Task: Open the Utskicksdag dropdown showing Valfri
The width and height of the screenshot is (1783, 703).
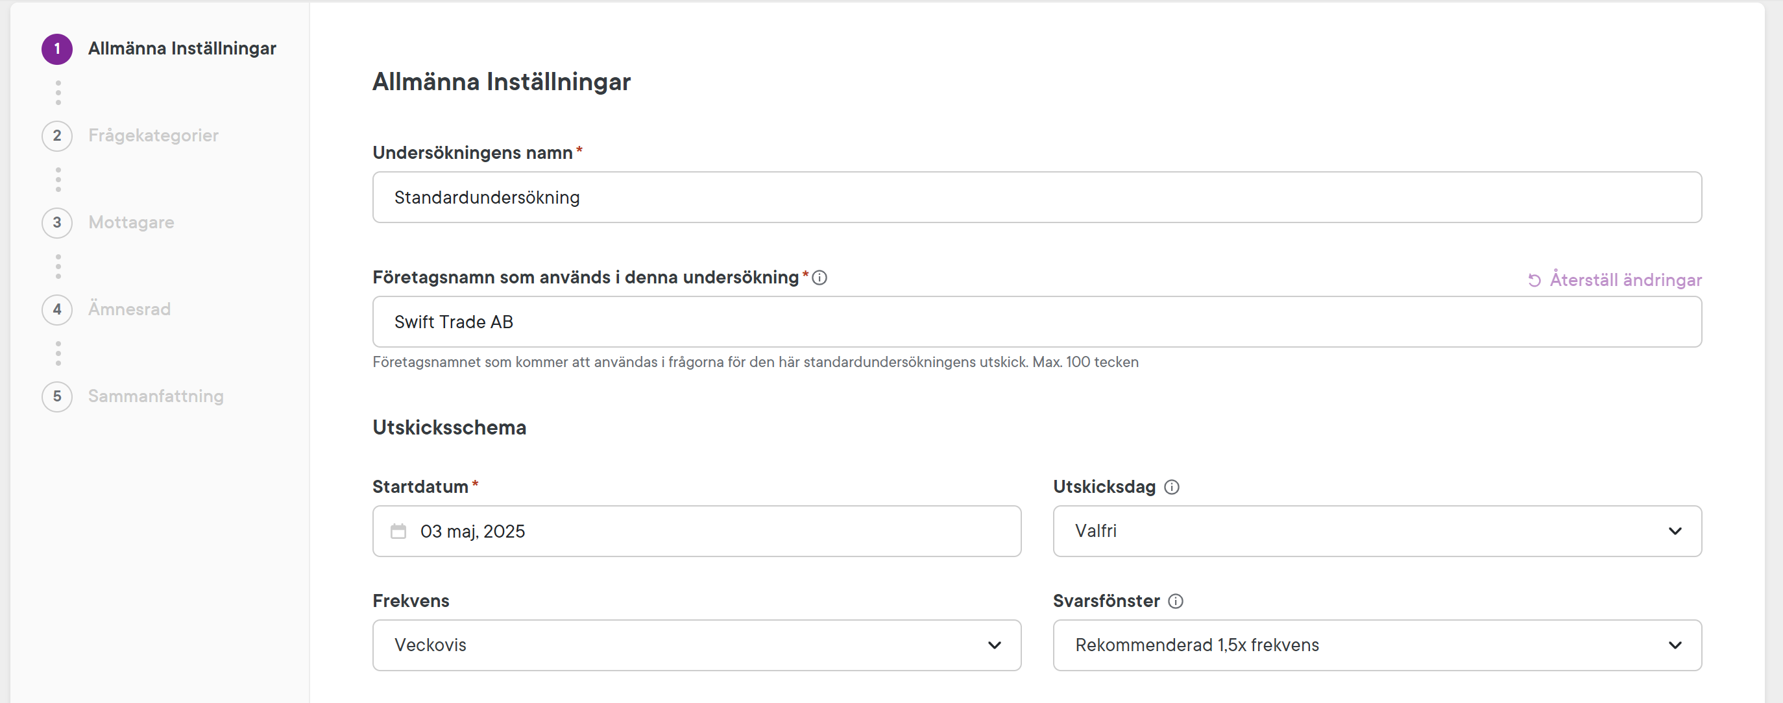Action: pos(1377,530)
